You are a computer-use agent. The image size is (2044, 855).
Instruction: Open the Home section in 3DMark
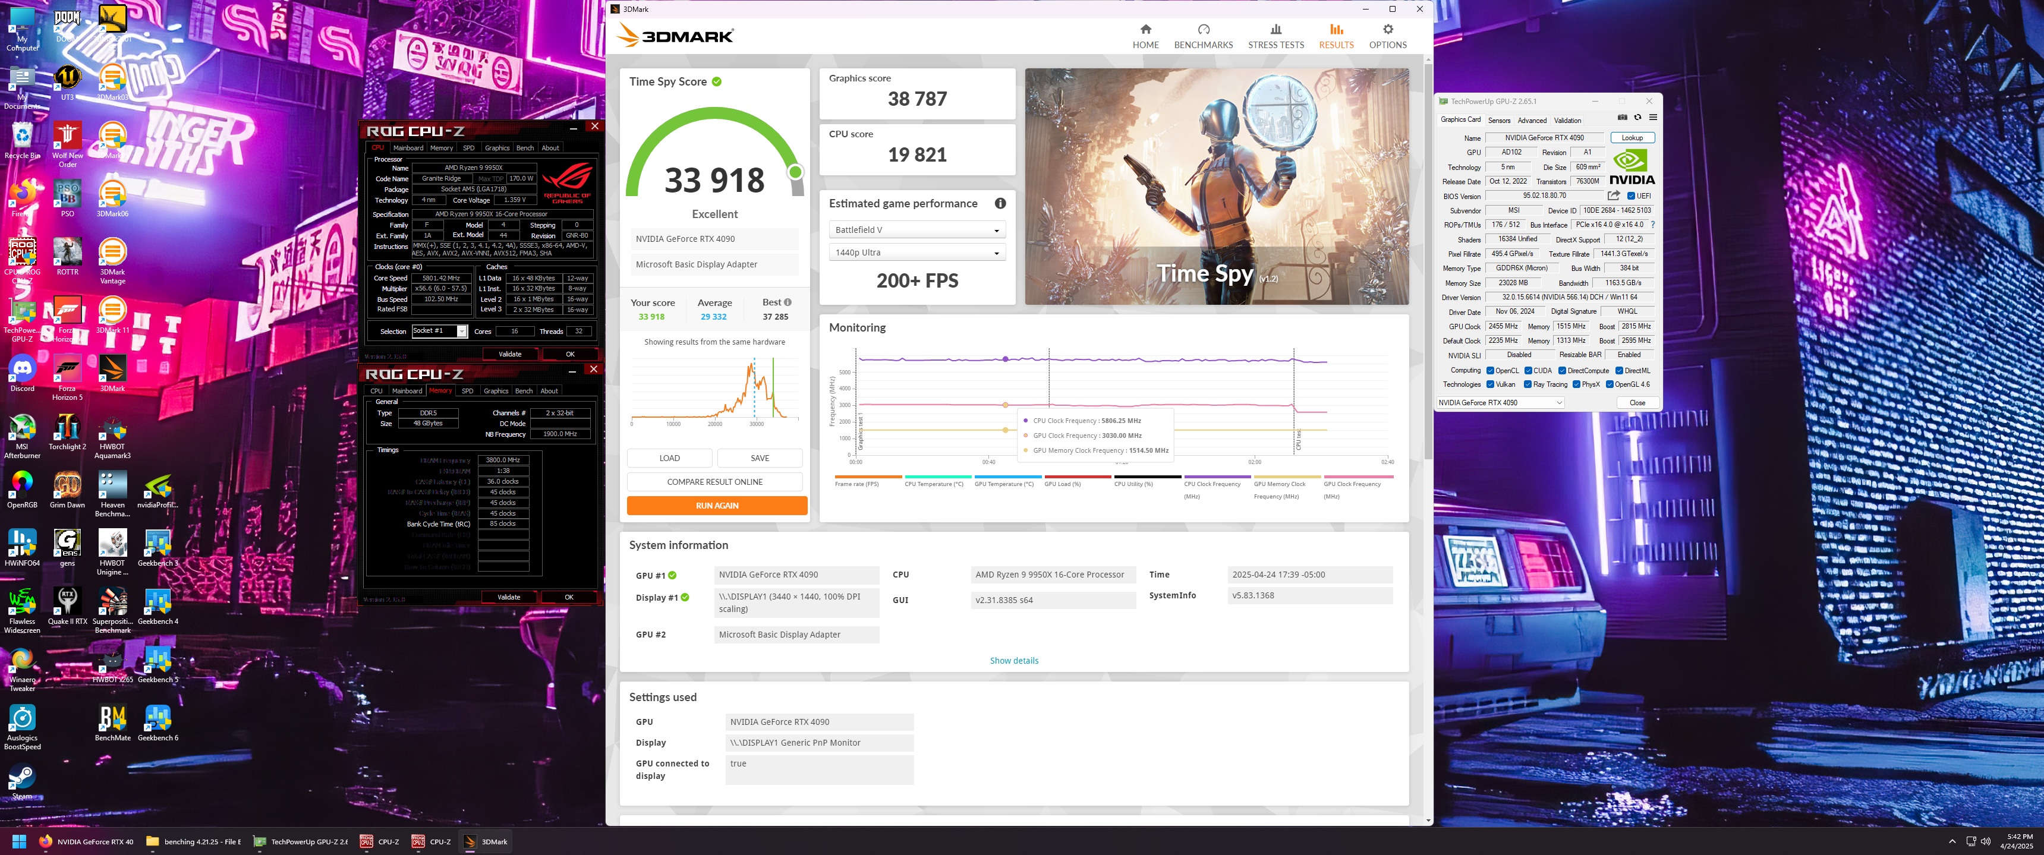pos(1145,36)
